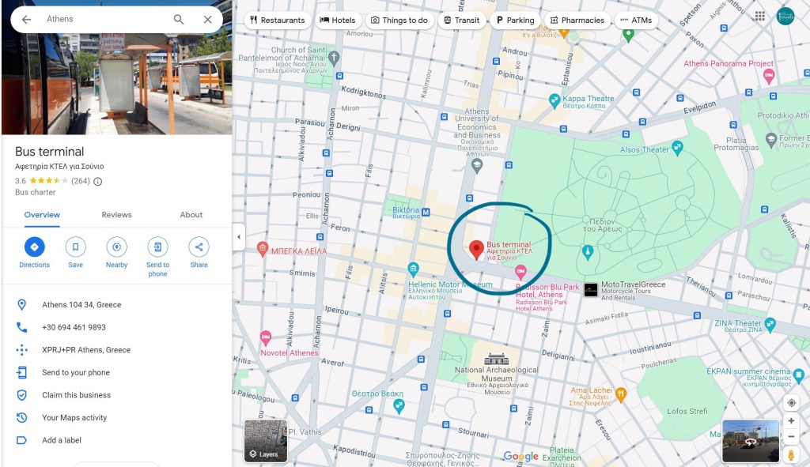Toggle the Parking filter chip
The image size is (810, 467).
[x=515, y=21]
